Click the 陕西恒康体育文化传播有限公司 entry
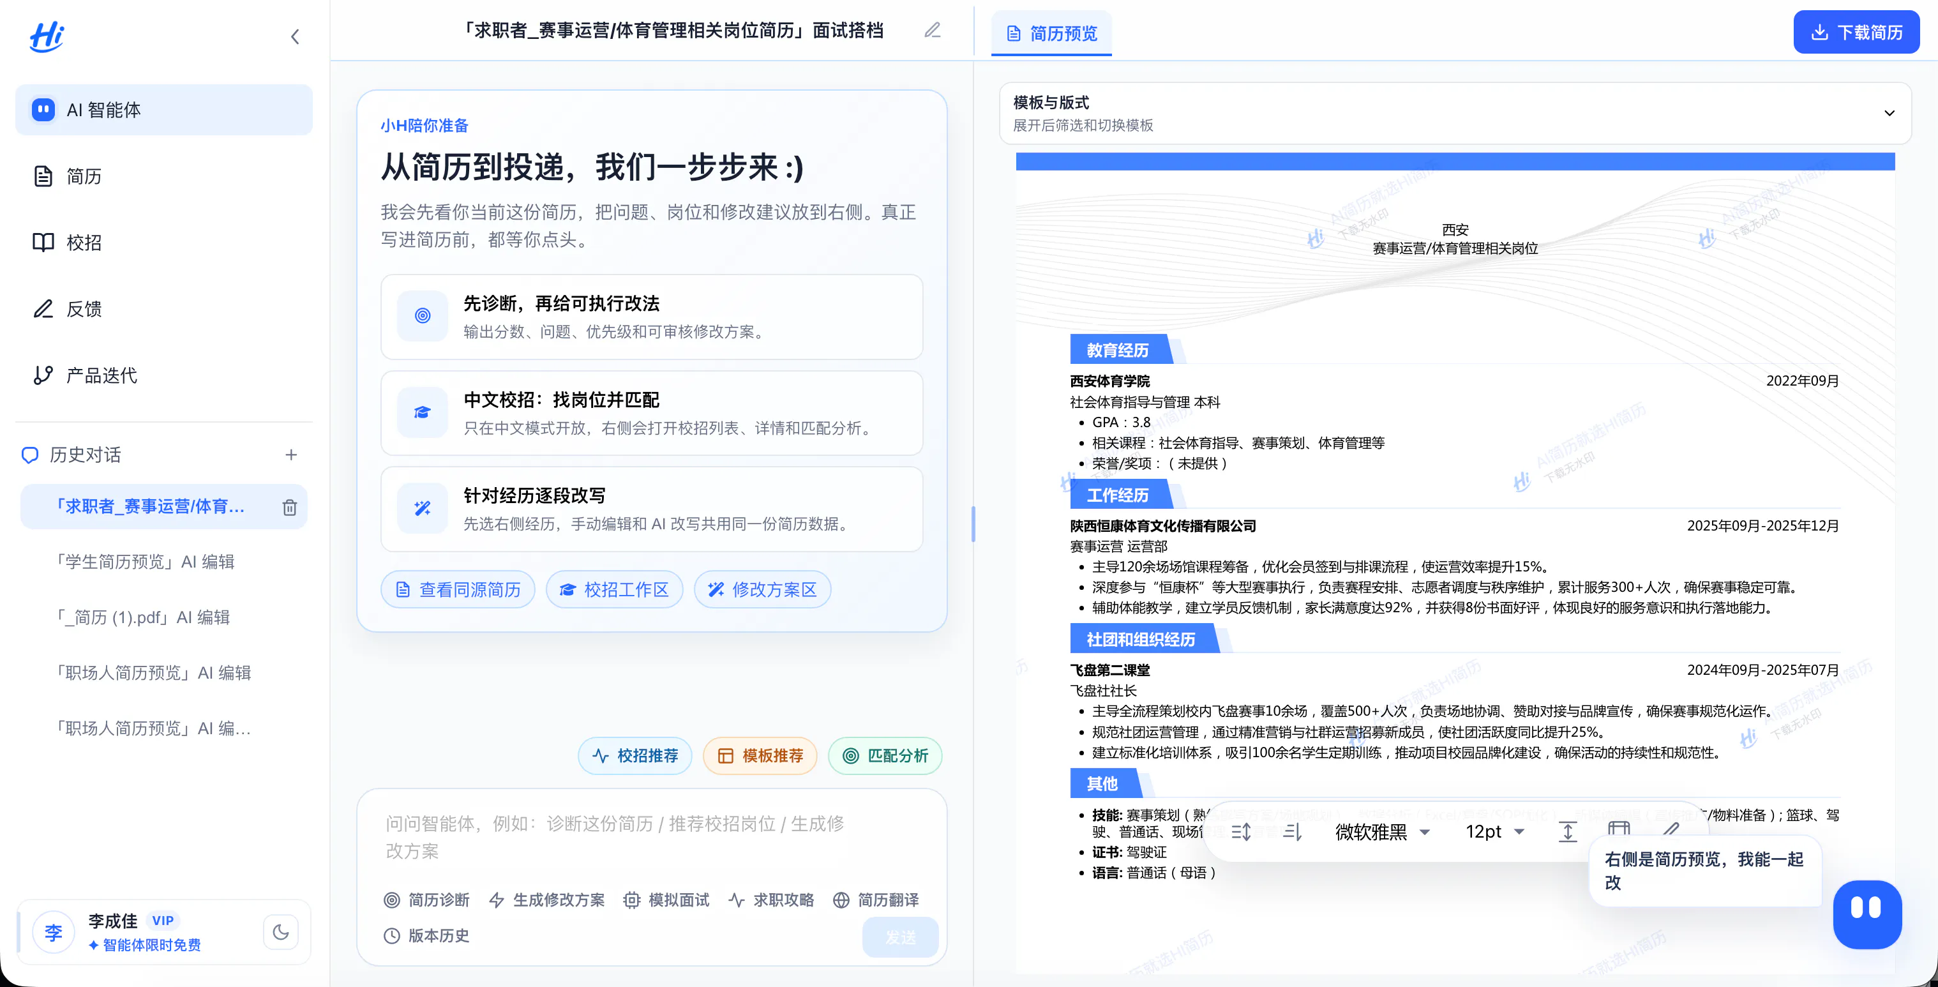The width and height of the screenshot is (1938, 987). (x=1163, y=526)
